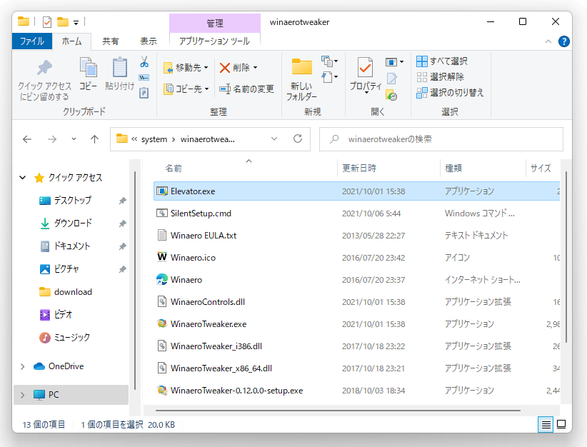Minimize the ribbon with the chevron
587x447 pixels.
(x=548, y=41)
